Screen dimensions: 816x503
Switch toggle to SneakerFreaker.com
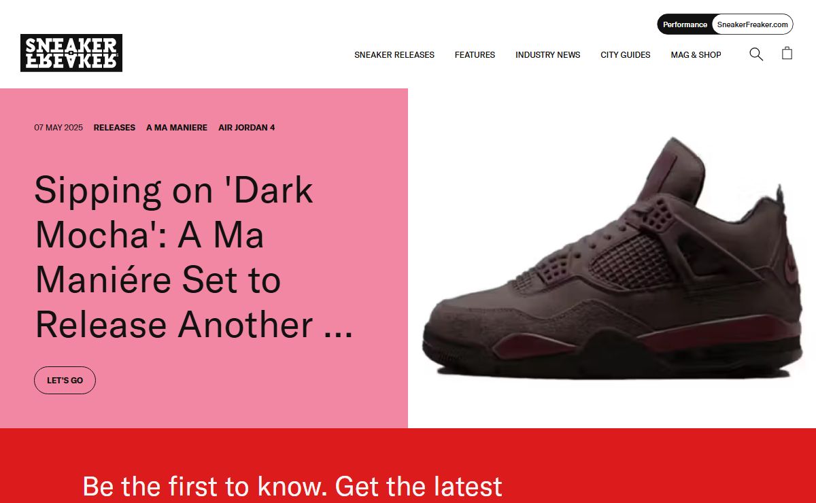752,24
